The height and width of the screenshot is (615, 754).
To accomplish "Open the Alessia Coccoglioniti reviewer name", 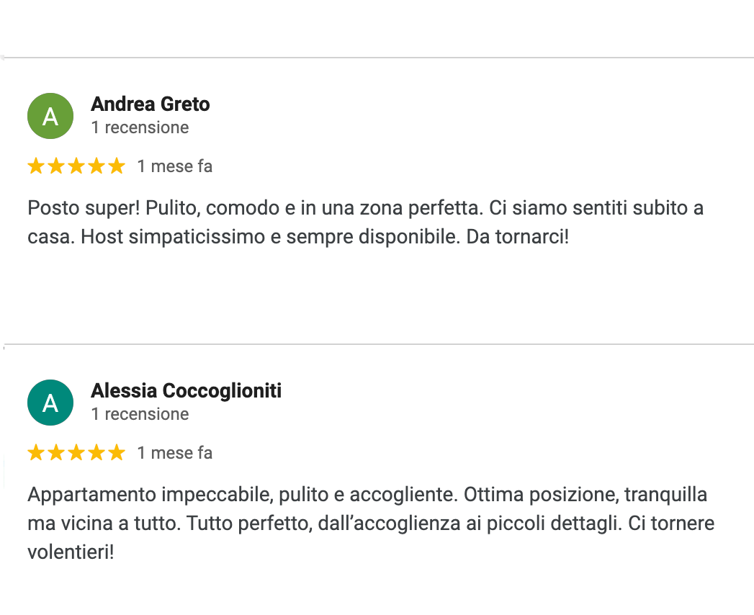I will [x=186, y=391].
